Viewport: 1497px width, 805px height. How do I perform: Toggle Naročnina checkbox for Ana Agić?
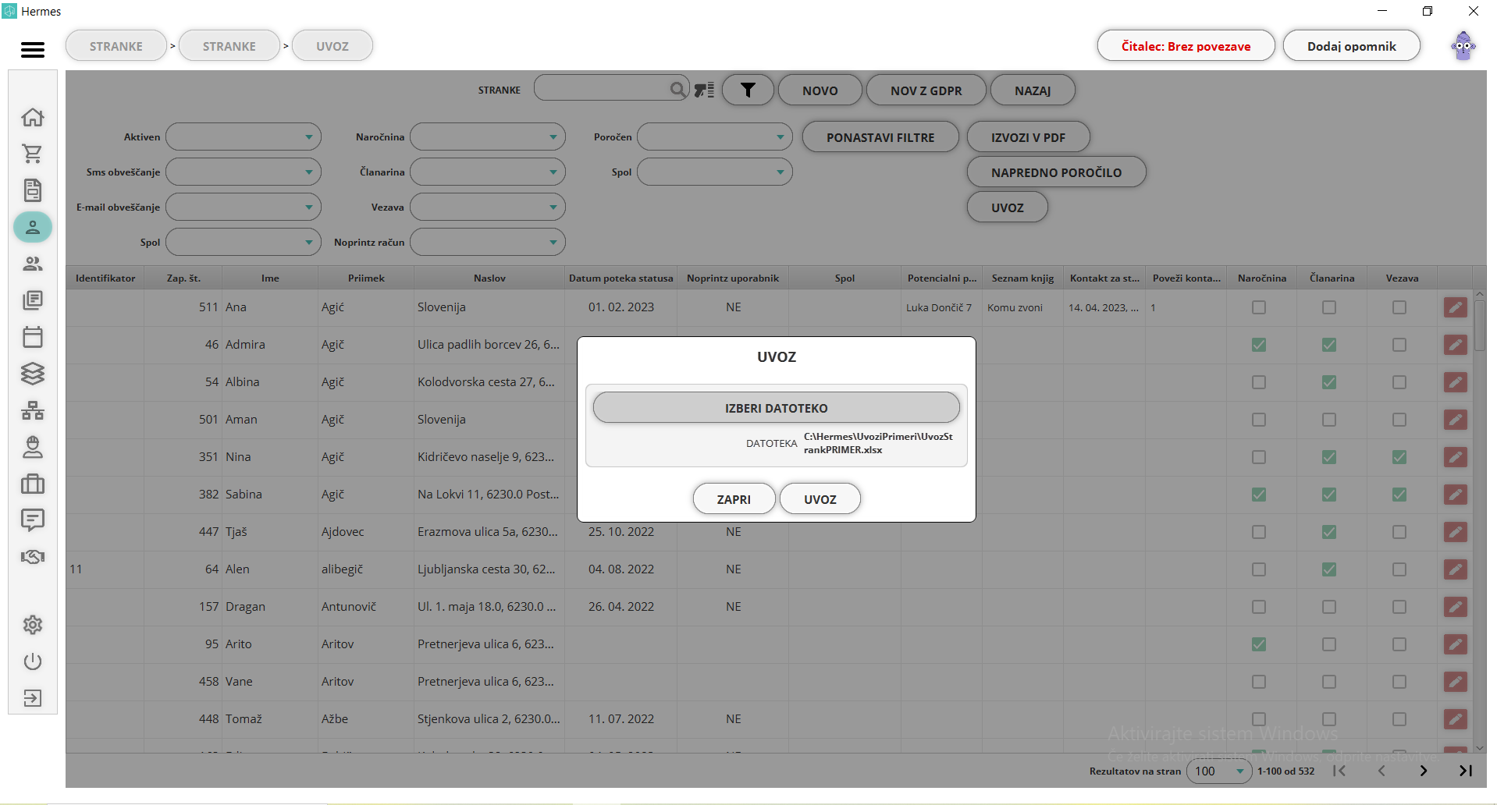(x=1259, y=307)
